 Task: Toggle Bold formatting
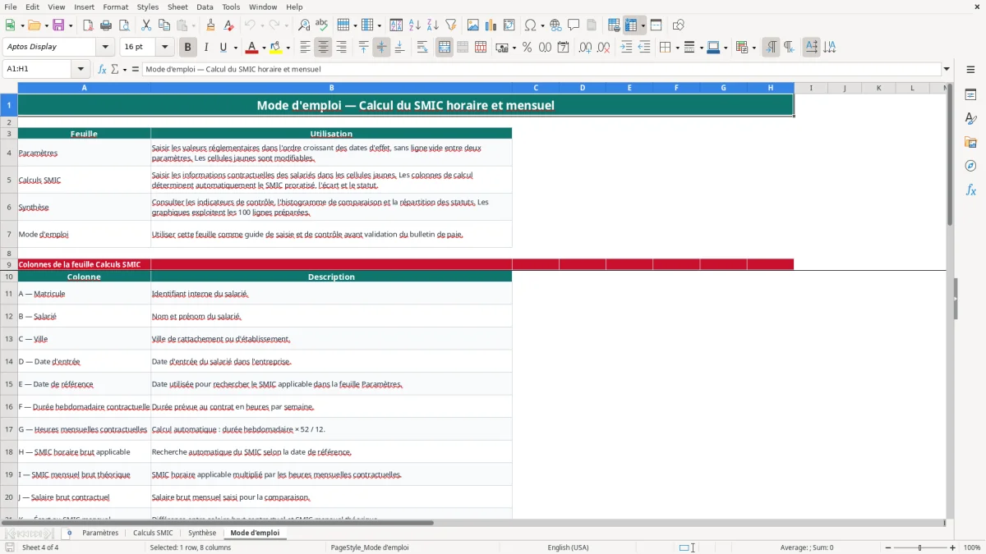187,48
